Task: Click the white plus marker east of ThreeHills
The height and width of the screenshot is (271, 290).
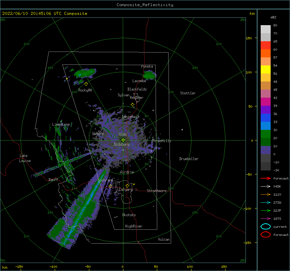Action: coord(182,130)
